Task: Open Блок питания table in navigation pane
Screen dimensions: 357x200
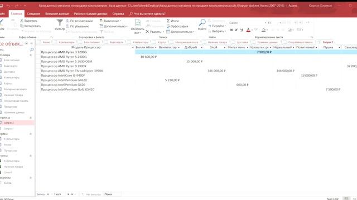Action: point(11,60)
